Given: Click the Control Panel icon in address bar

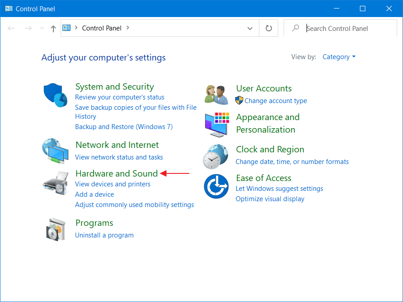Looking at the screenshot, I should [x=66, y=28].
